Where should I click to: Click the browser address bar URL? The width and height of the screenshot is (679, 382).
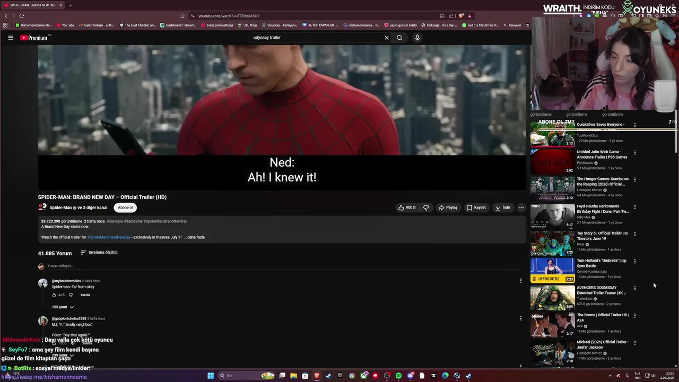tap(229, 16)
